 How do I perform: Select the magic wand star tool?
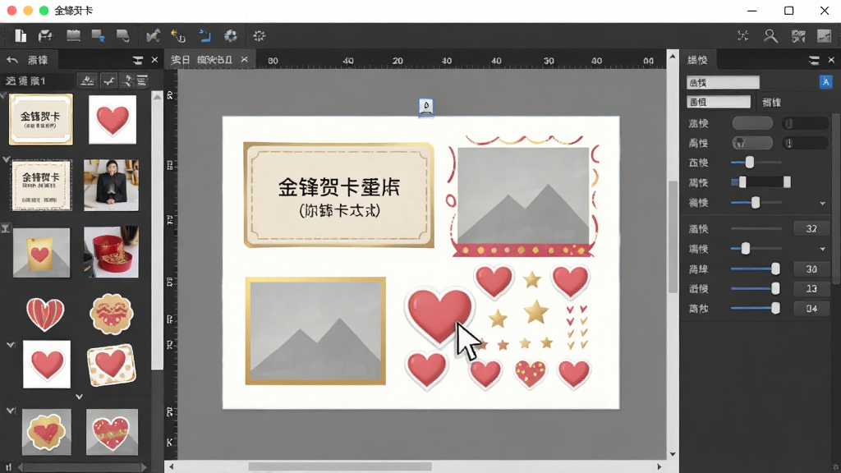tap(178, 36)
